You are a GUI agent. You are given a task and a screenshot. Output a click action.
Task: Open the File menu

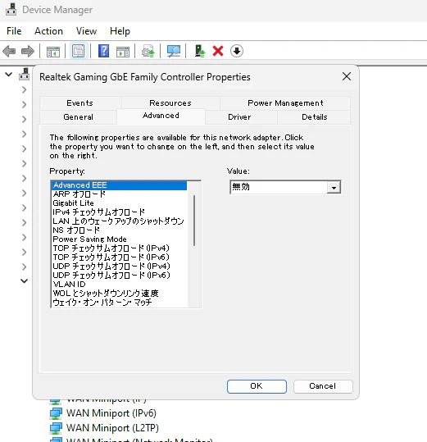point(14,31)
